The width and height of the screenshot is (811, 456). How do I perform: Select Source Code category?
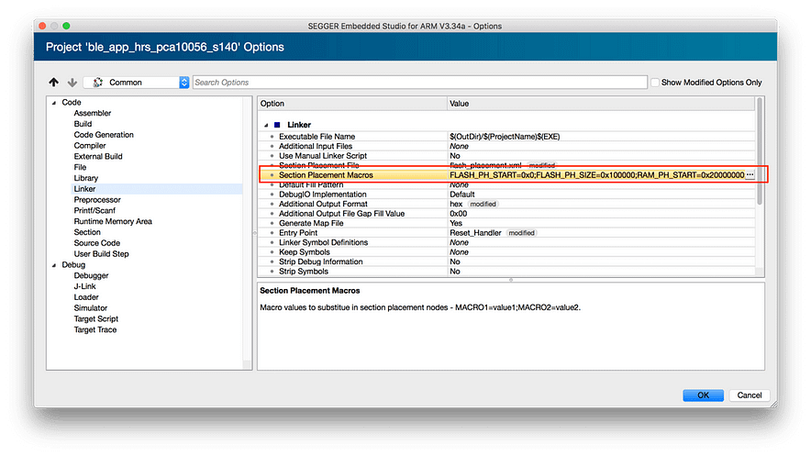[96, 243]
